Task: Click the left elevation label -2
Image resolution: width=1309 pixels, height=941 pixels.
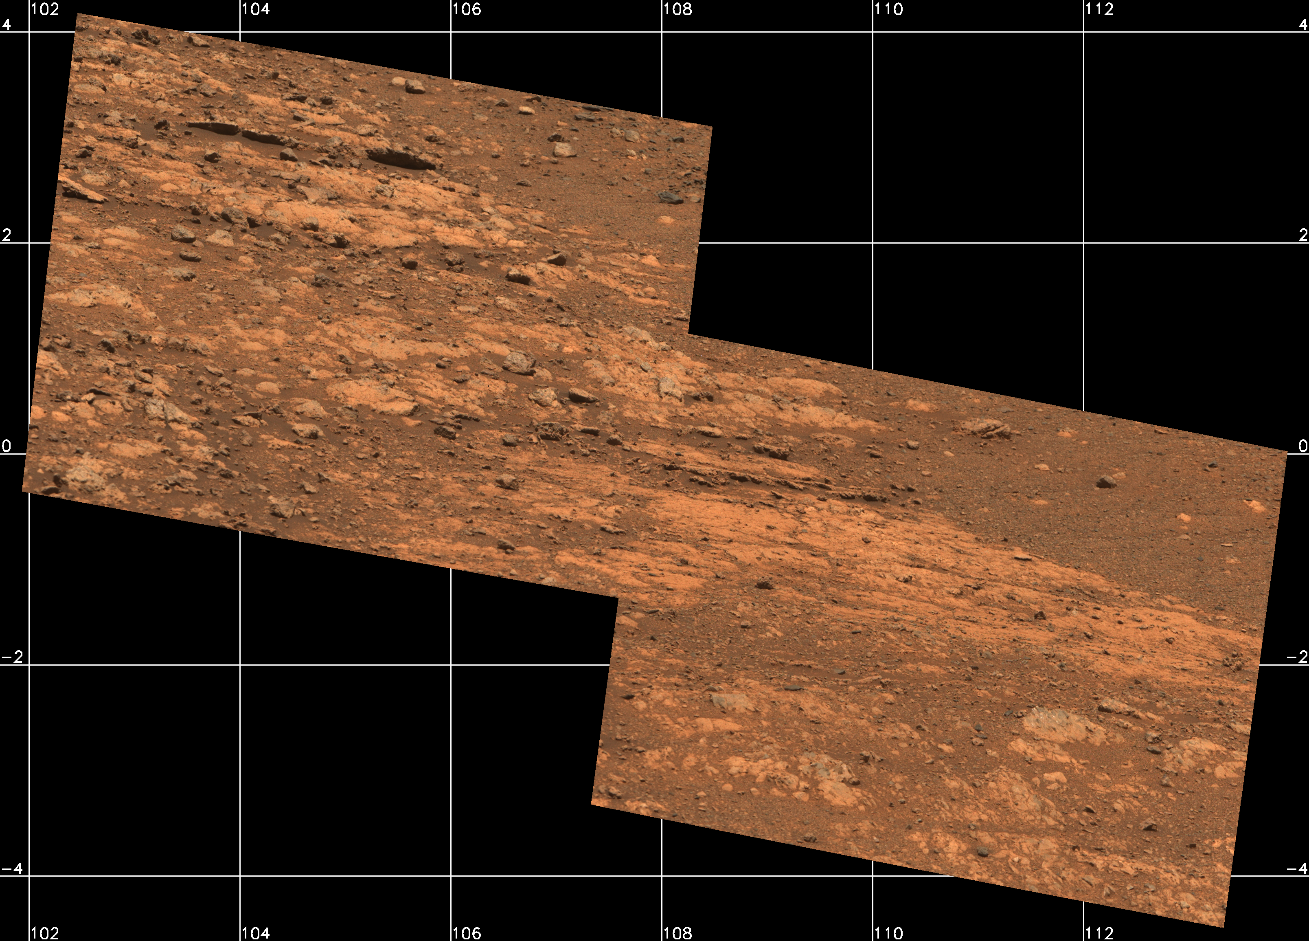Action: [x=13, y=657]
